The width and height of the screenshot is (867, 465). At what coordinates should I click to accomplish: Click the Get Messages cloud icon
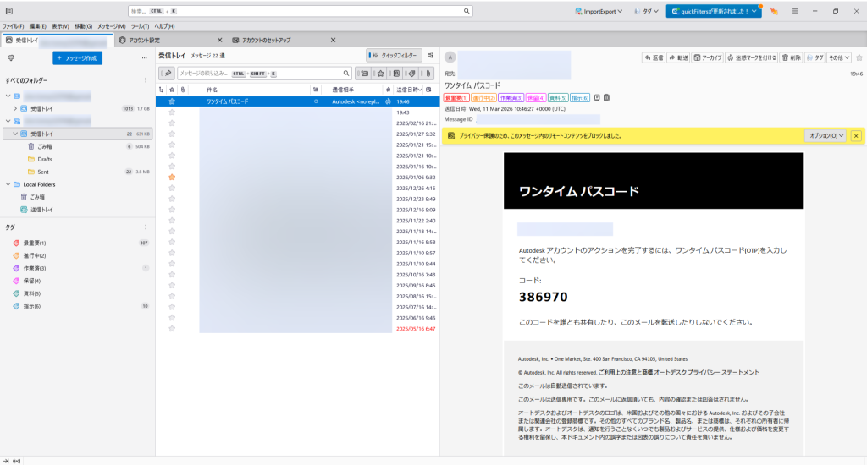coord(10,57)
